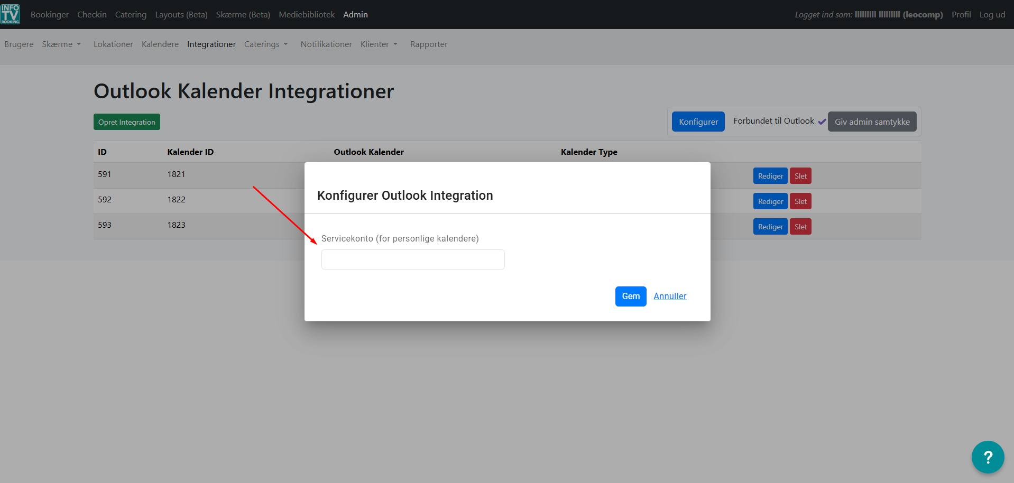Image resolution: width=1014 pixels, height=483 pixels.
Task: Open the Rapporter tab
Action: tap(429, 44)
